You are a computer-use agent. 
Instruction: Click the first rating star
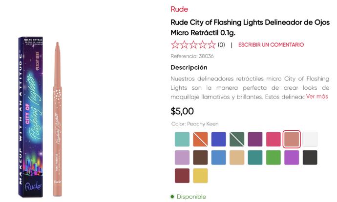(175, 45)
